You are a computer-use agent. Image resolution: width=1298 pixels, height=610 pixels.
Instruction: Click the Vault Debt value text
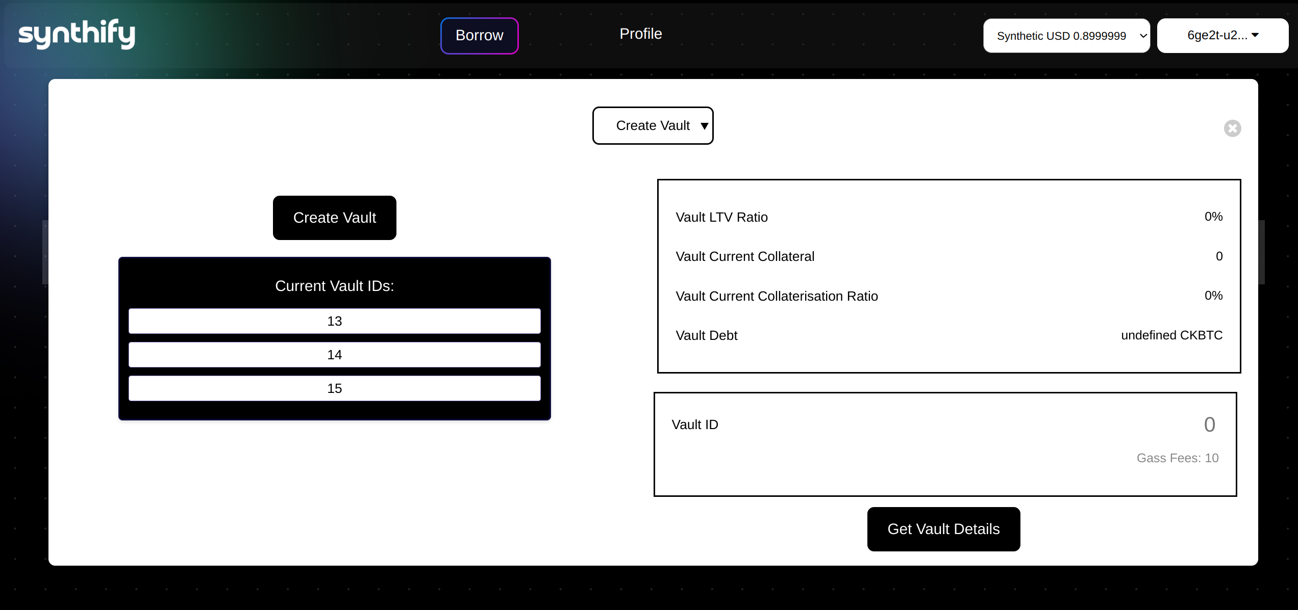coord(1171,335)
